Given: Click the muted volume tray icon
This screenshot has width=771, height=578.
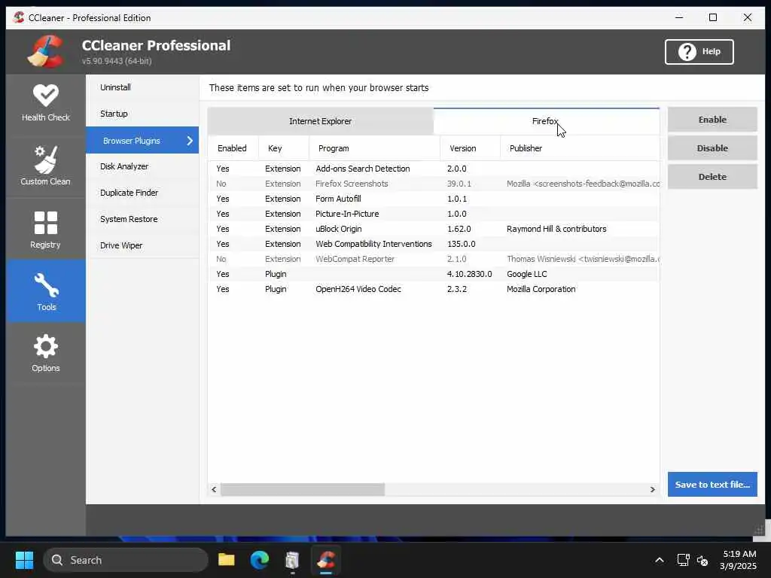Looking at the screenshot, I should pos(702,560).
